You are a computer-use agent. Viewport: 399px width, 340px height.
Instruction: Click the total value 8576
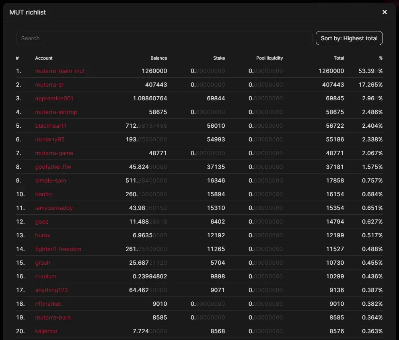(x=337, y=331)
